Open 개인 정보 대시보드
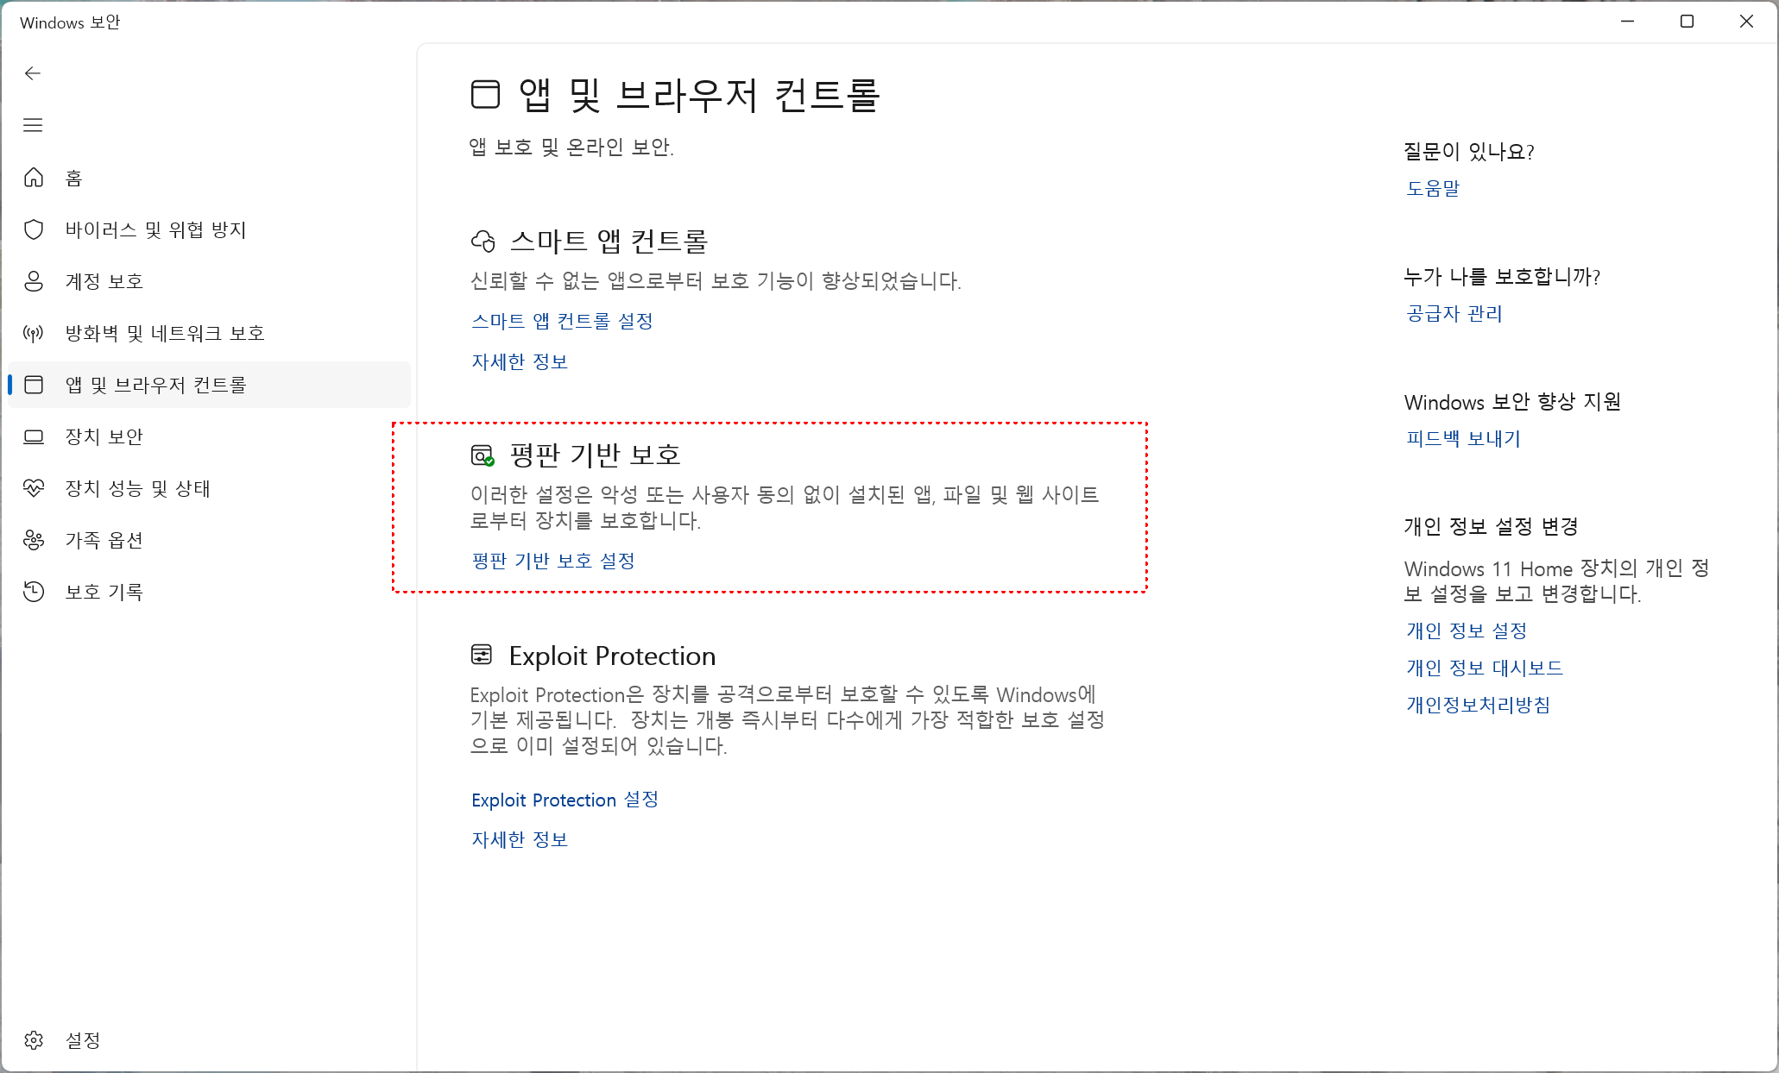 pos(1483,667)
